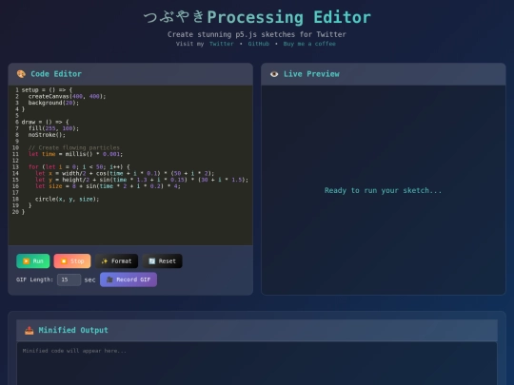Click the 'setup = () => {' line

(x=47, y=90)
